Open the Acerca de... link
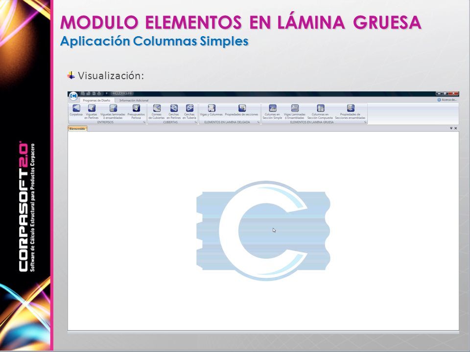Screen dimensions: 470x352 tap(449, 100)
